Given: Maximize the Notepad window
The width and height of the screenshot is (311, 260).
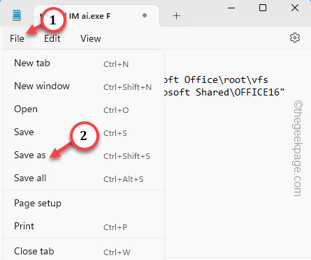Looking at the screenshot, I should coord(263,8).
